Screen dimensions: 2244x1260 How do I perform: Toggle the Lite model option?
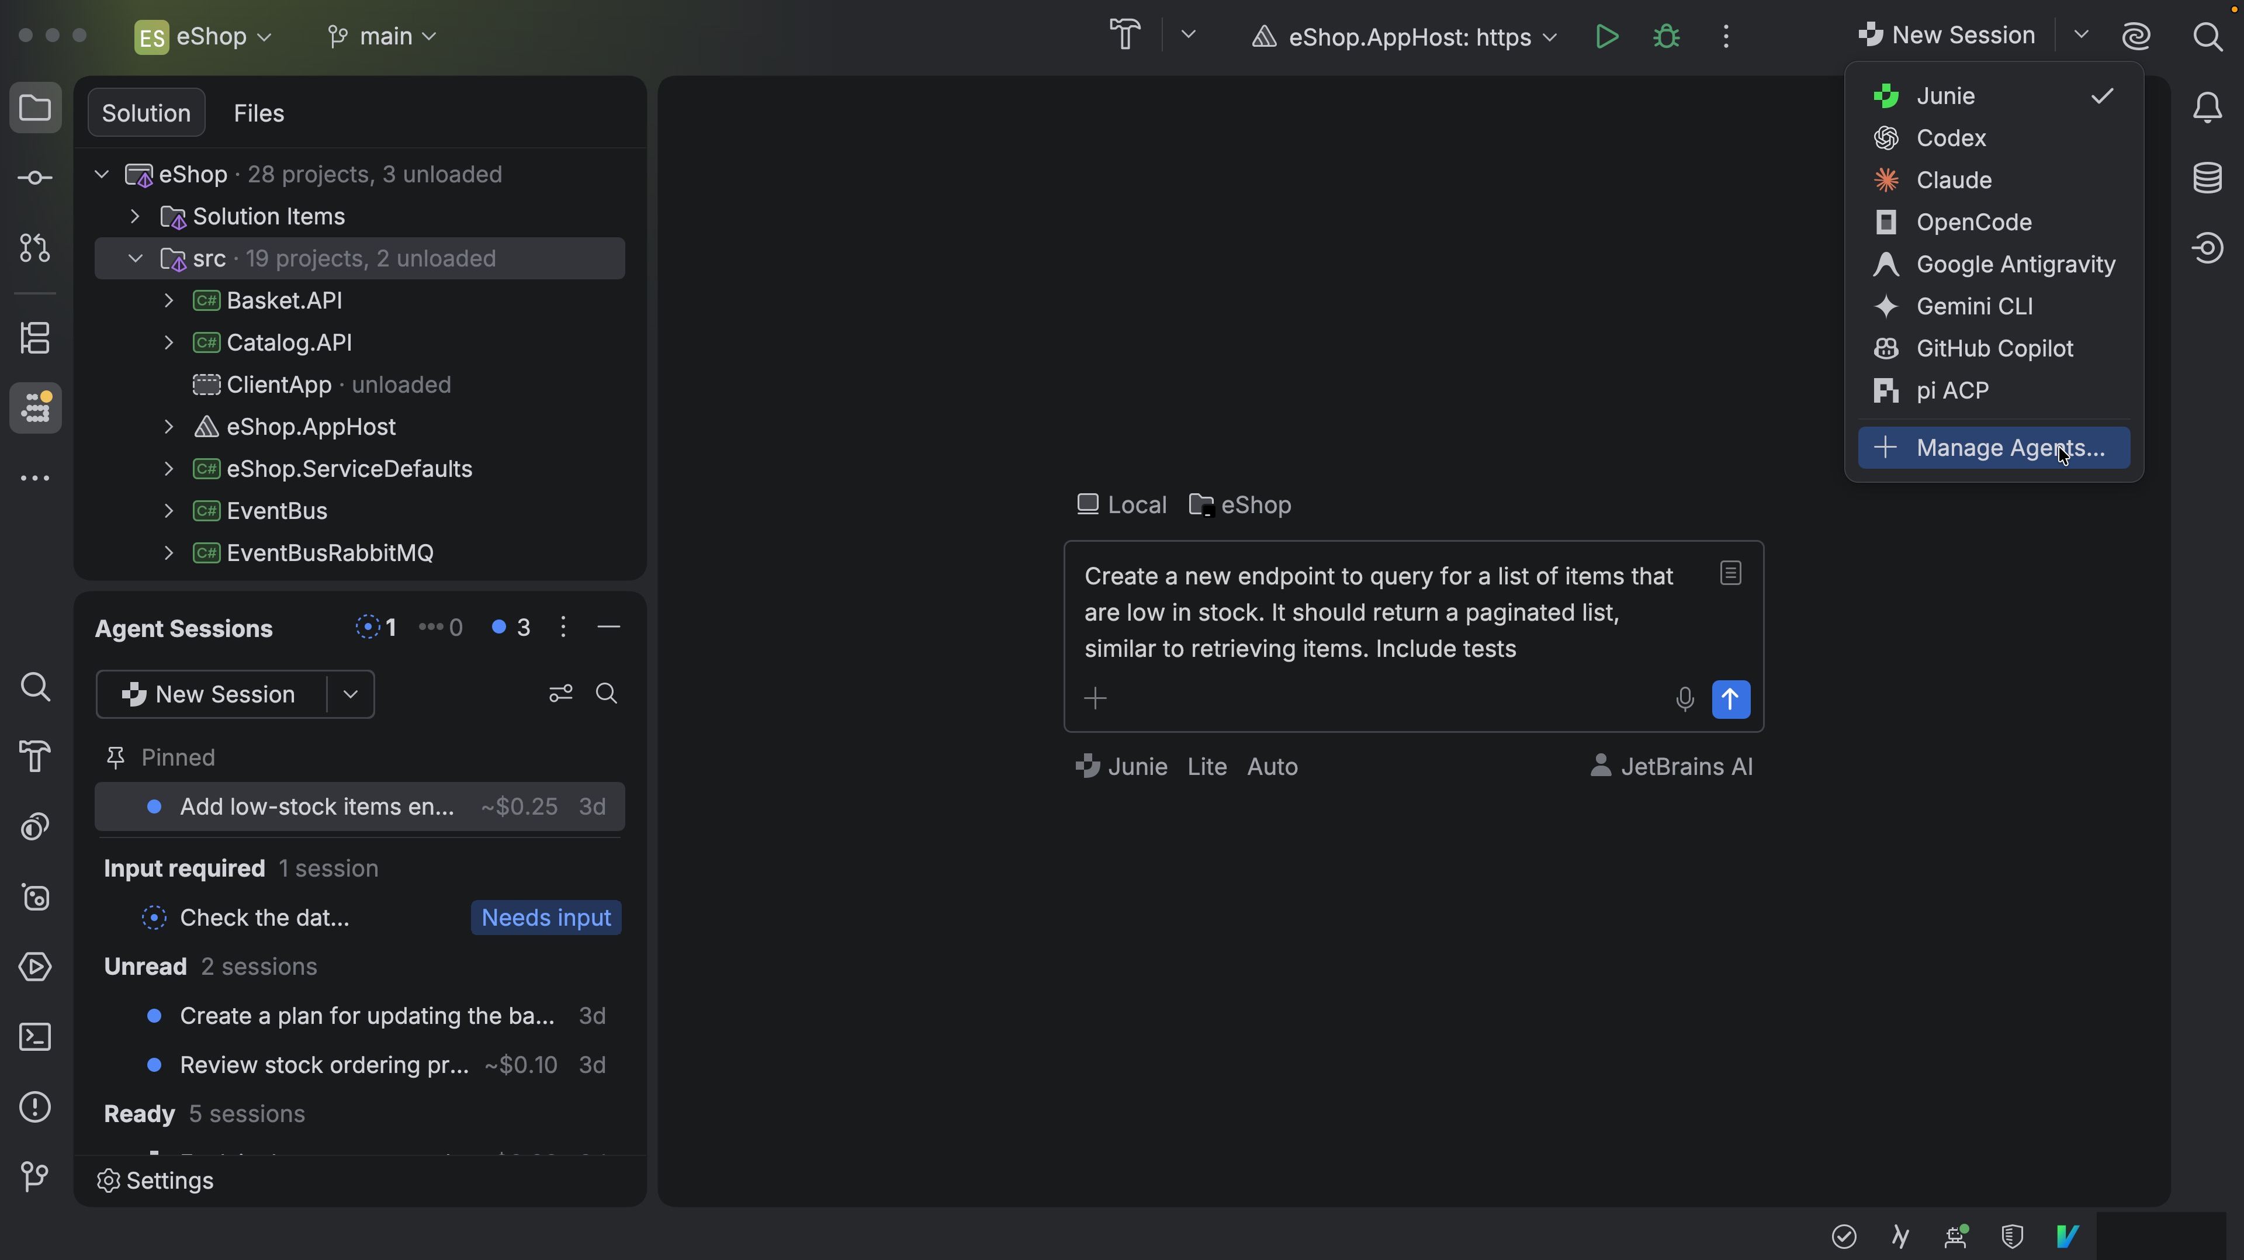click(x=1207, y=767)
